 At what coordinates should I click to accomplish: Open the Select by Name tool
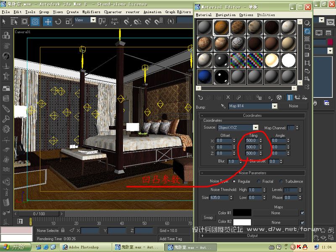click(x=14, y=21)
